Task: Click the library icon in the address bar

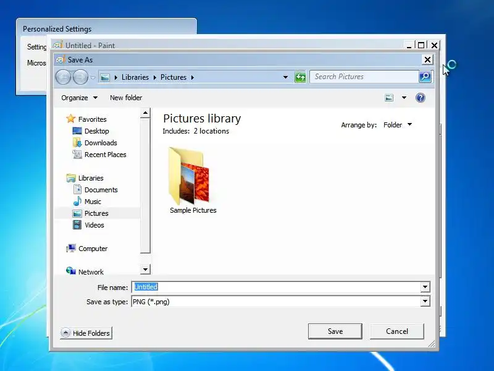Action: (105, 77)
